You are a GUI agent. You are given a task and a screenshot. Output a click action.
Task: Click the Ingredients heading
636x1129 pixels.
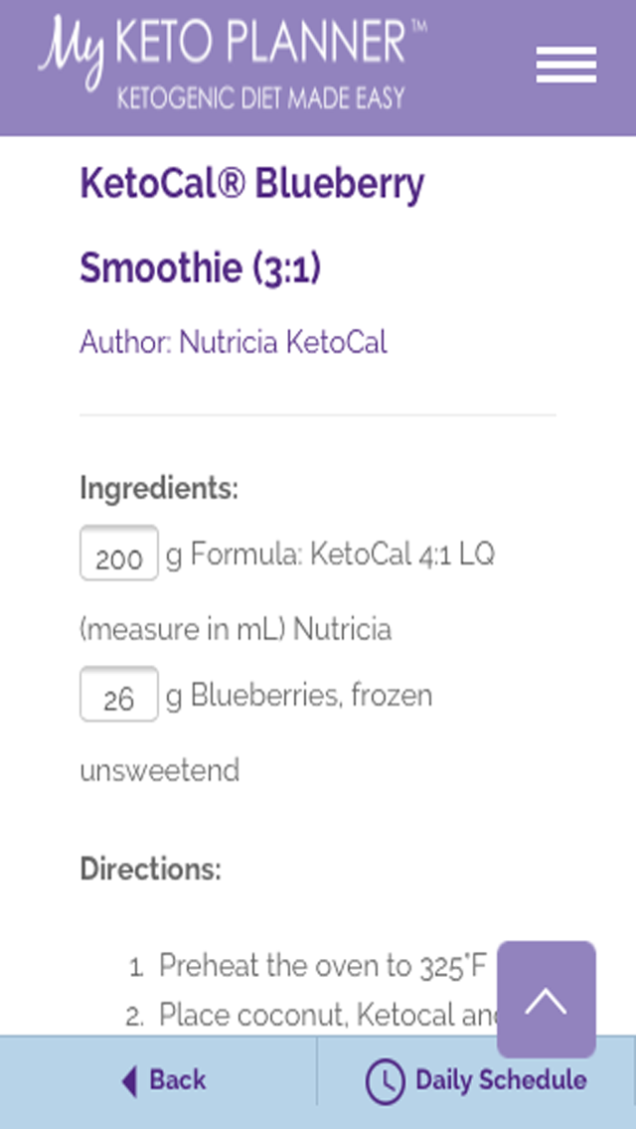158,488
